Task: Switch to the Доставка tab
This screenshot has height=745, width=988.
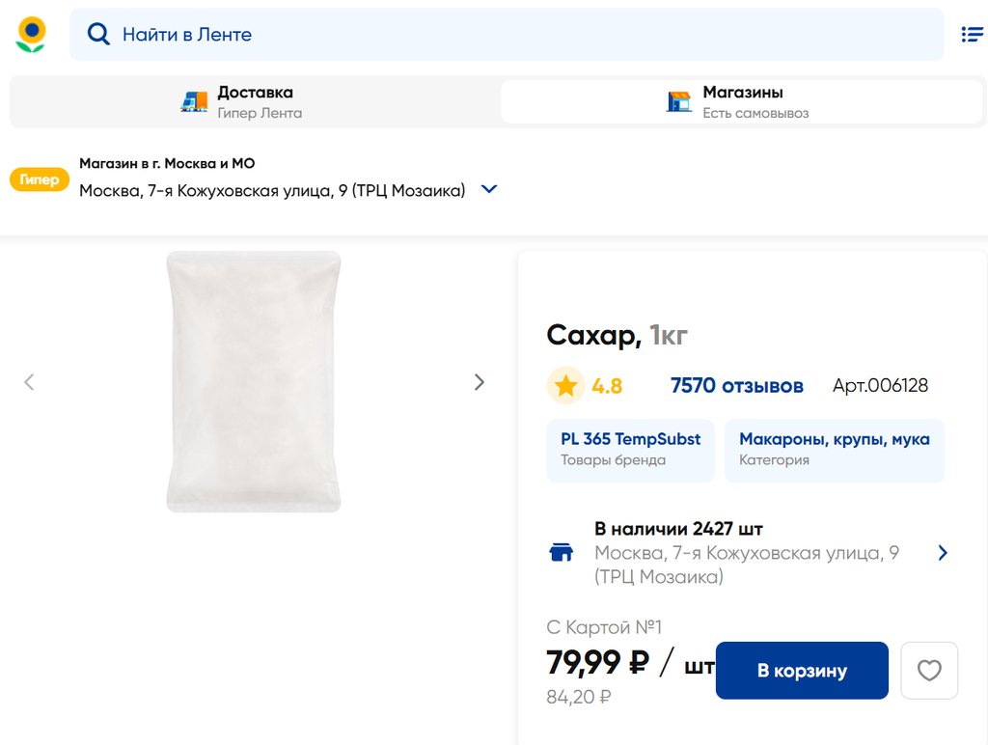Action: pyautogui.click(x=255, y=101)
